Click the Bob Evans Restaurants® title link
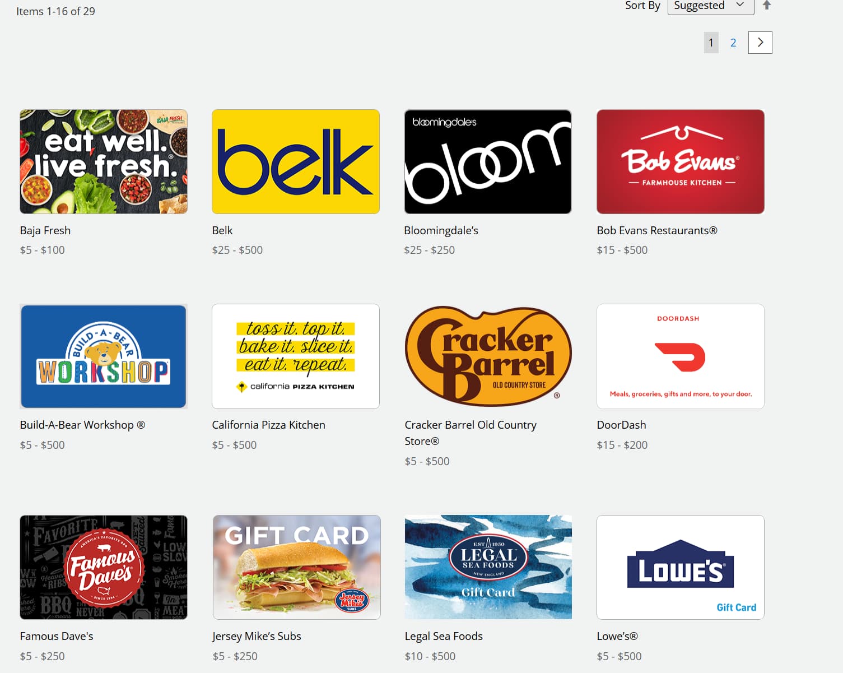The image size is (843, 673). tap(657, 230)
